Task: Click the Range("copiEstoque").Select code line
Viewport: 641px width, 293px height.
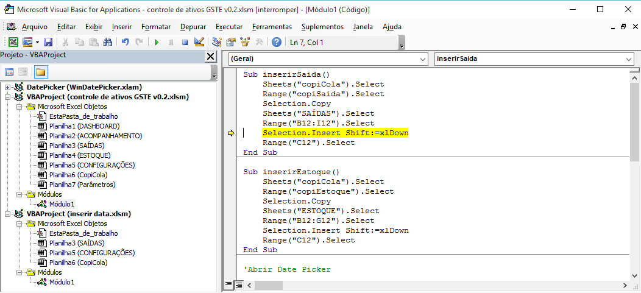Action: [328, 191]
